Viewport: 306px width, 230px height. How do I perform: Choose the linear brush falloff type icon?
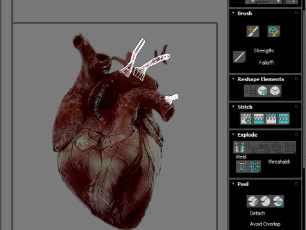(240, 57)
